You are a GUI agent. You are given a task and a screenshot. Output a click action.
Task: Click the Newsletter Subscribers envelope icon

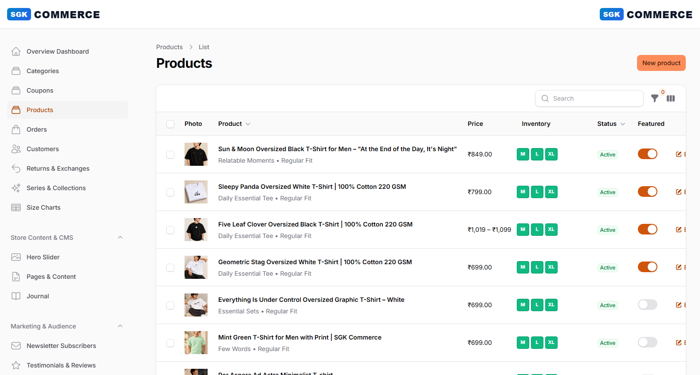16,346
